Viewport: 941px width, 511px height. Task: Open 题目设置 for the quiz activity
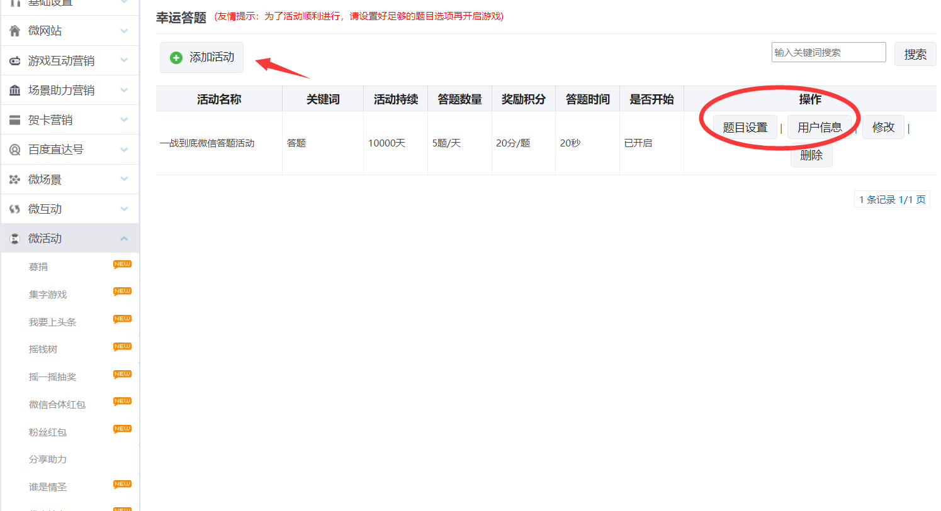tap(745, 128)
